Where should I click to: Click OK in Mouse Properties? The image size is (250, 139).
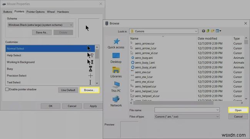[x=50, y=106]
